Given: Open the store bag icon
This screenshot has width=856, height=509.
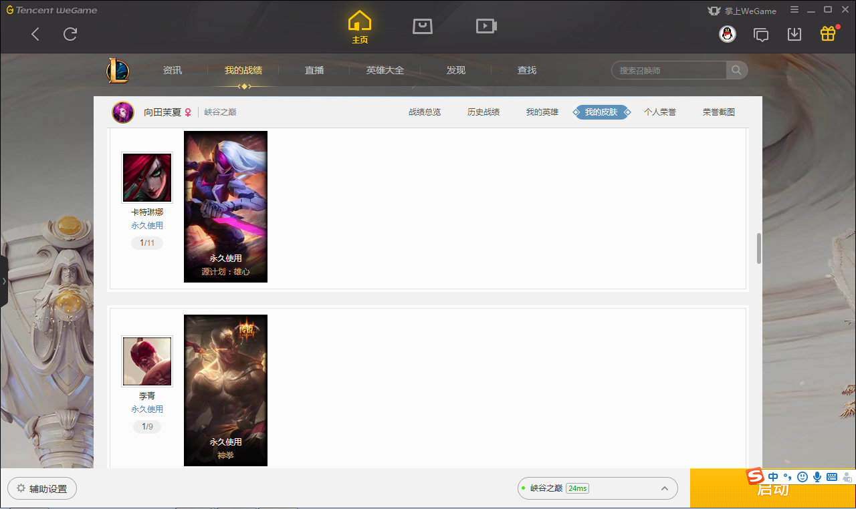Looking at the screenshot, I should coord(423,26).
